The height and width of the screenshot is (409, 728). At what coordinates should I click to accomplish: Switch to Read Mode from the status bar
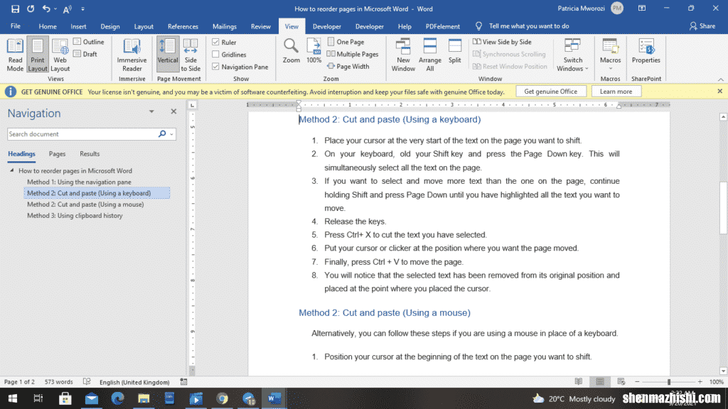tap(579, 381)
